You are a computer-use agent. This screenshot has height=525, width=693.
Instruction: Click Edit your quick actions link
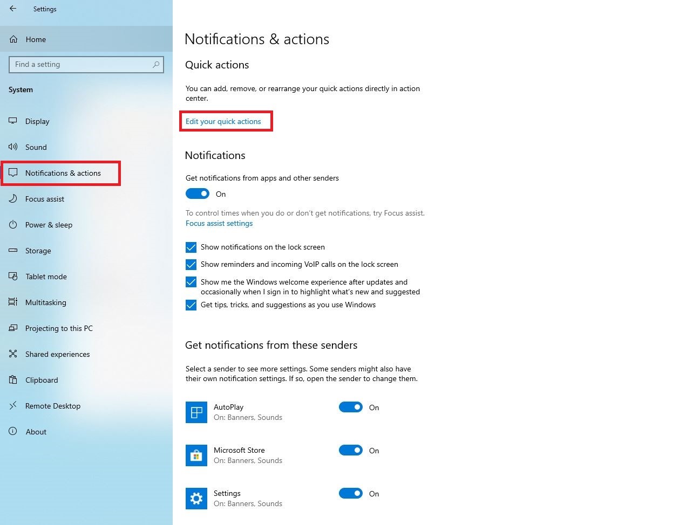223,121
